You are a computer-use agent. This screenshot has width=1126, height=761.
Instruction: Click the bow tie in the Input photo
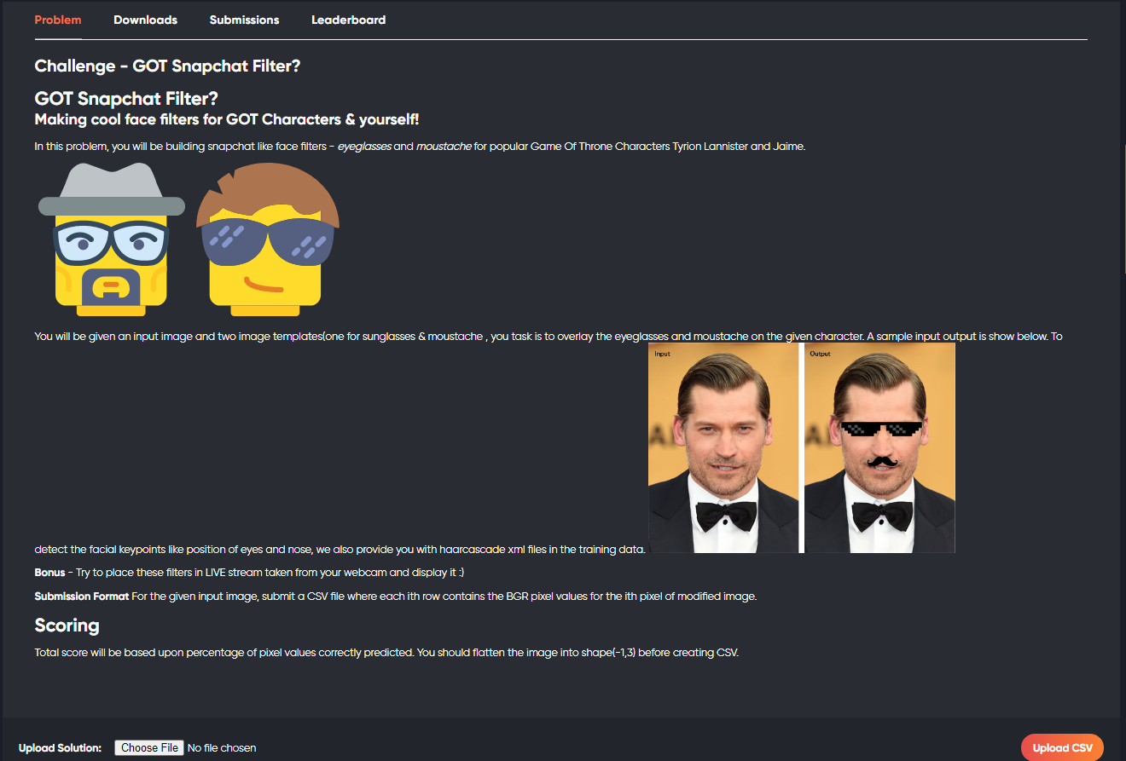tap(725, 516)
